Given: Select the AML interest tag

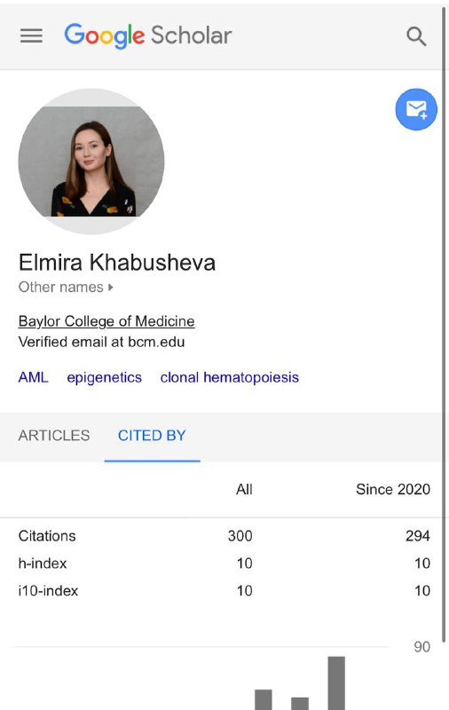Looking at the screenshot, I should [x=33, y=377].
